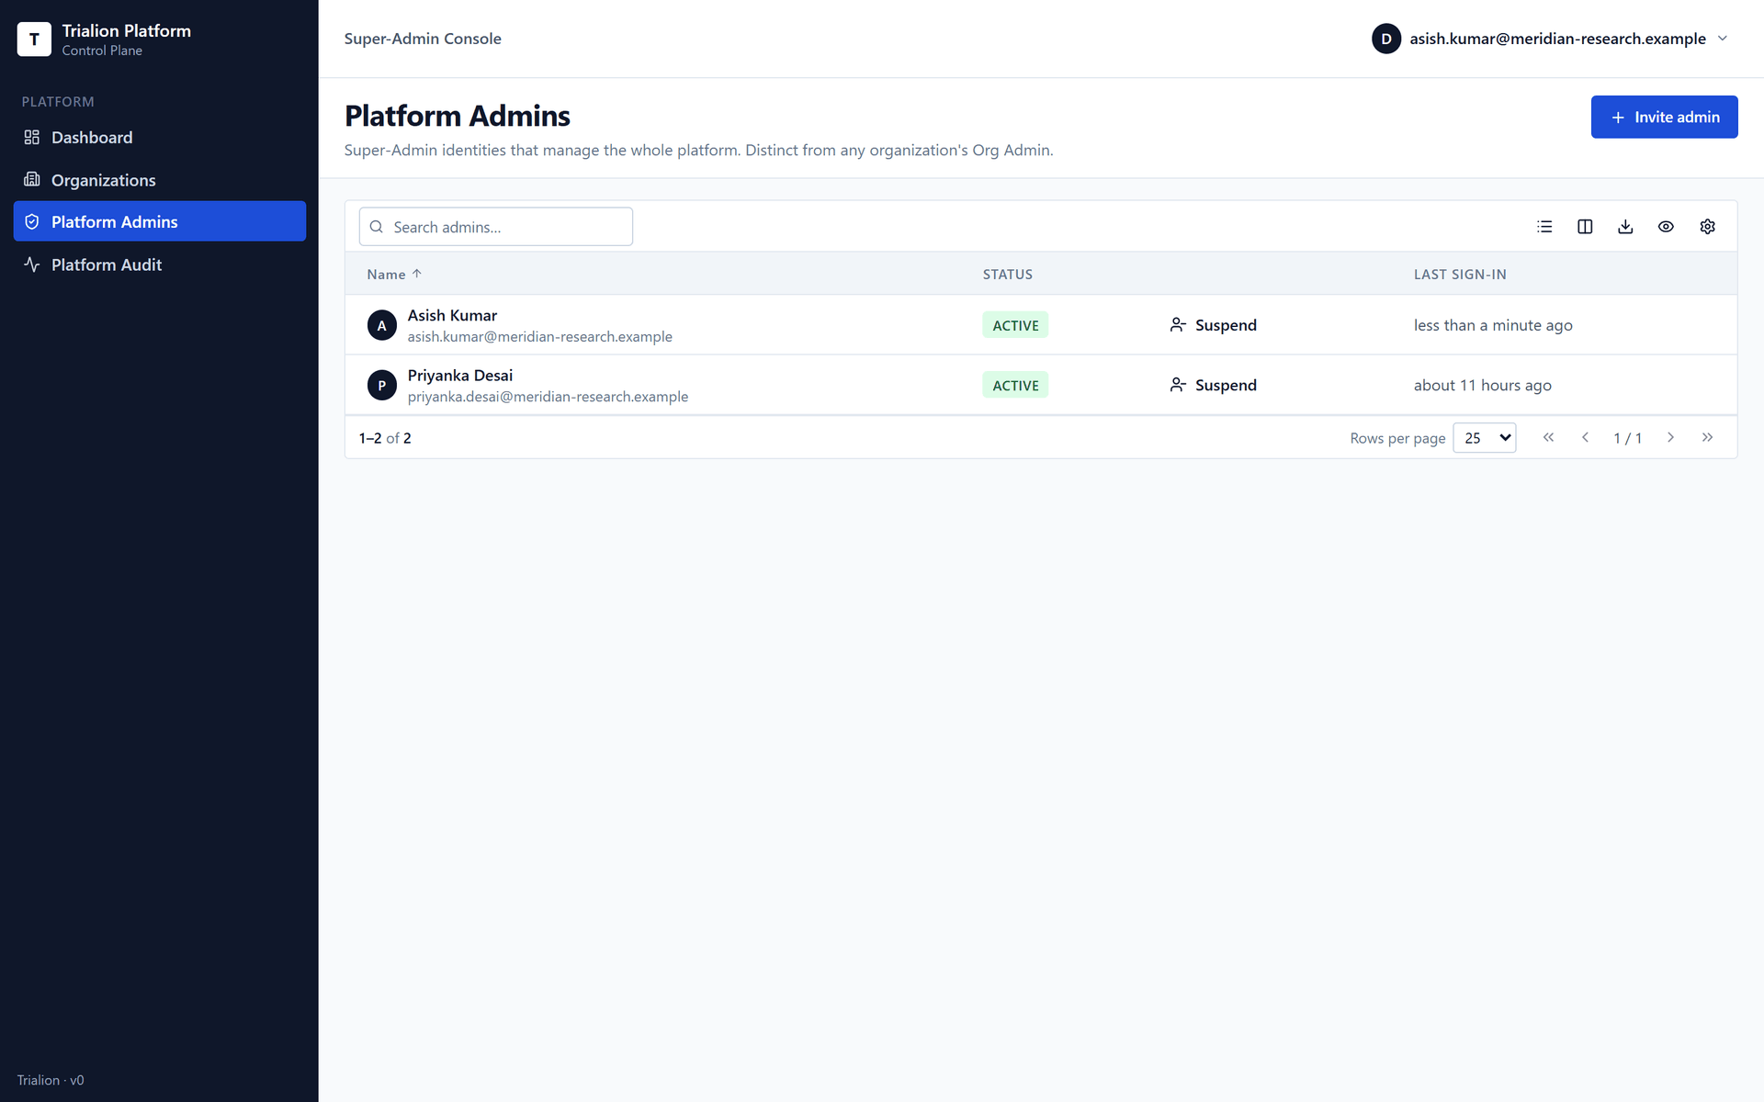Click Priyanka Desai's avatar circle
1764x1102 pixels.
382,386
